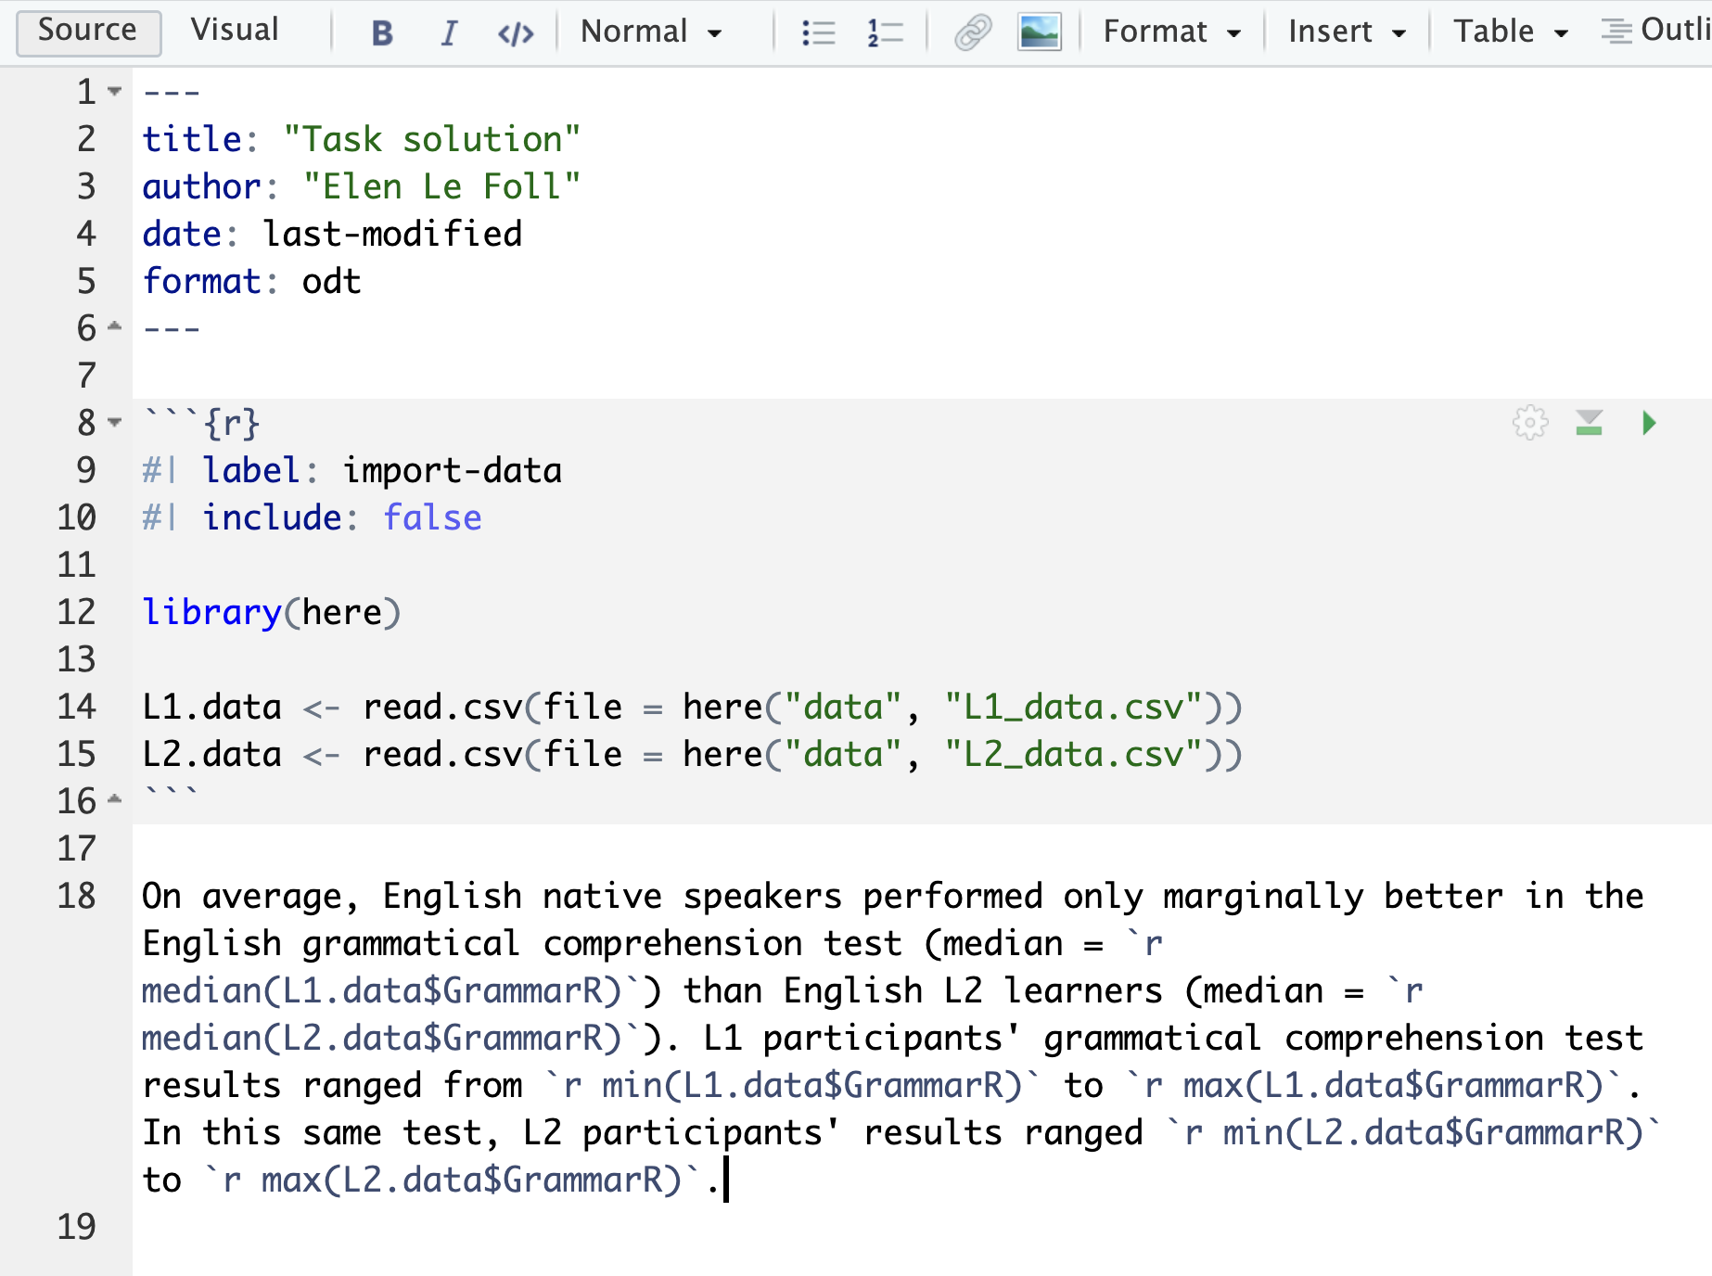Open chunk options gear for import-data
The height and width of the screenshot is (1276, 1712).
click(1530, 423)
